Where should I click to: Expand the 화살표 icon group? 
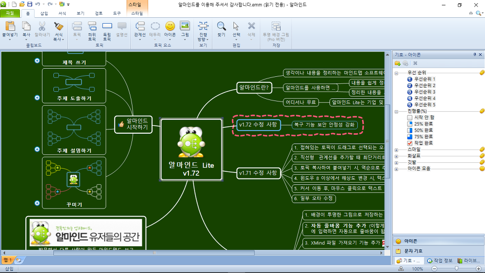pyautogui.click(x=396, y=156)
